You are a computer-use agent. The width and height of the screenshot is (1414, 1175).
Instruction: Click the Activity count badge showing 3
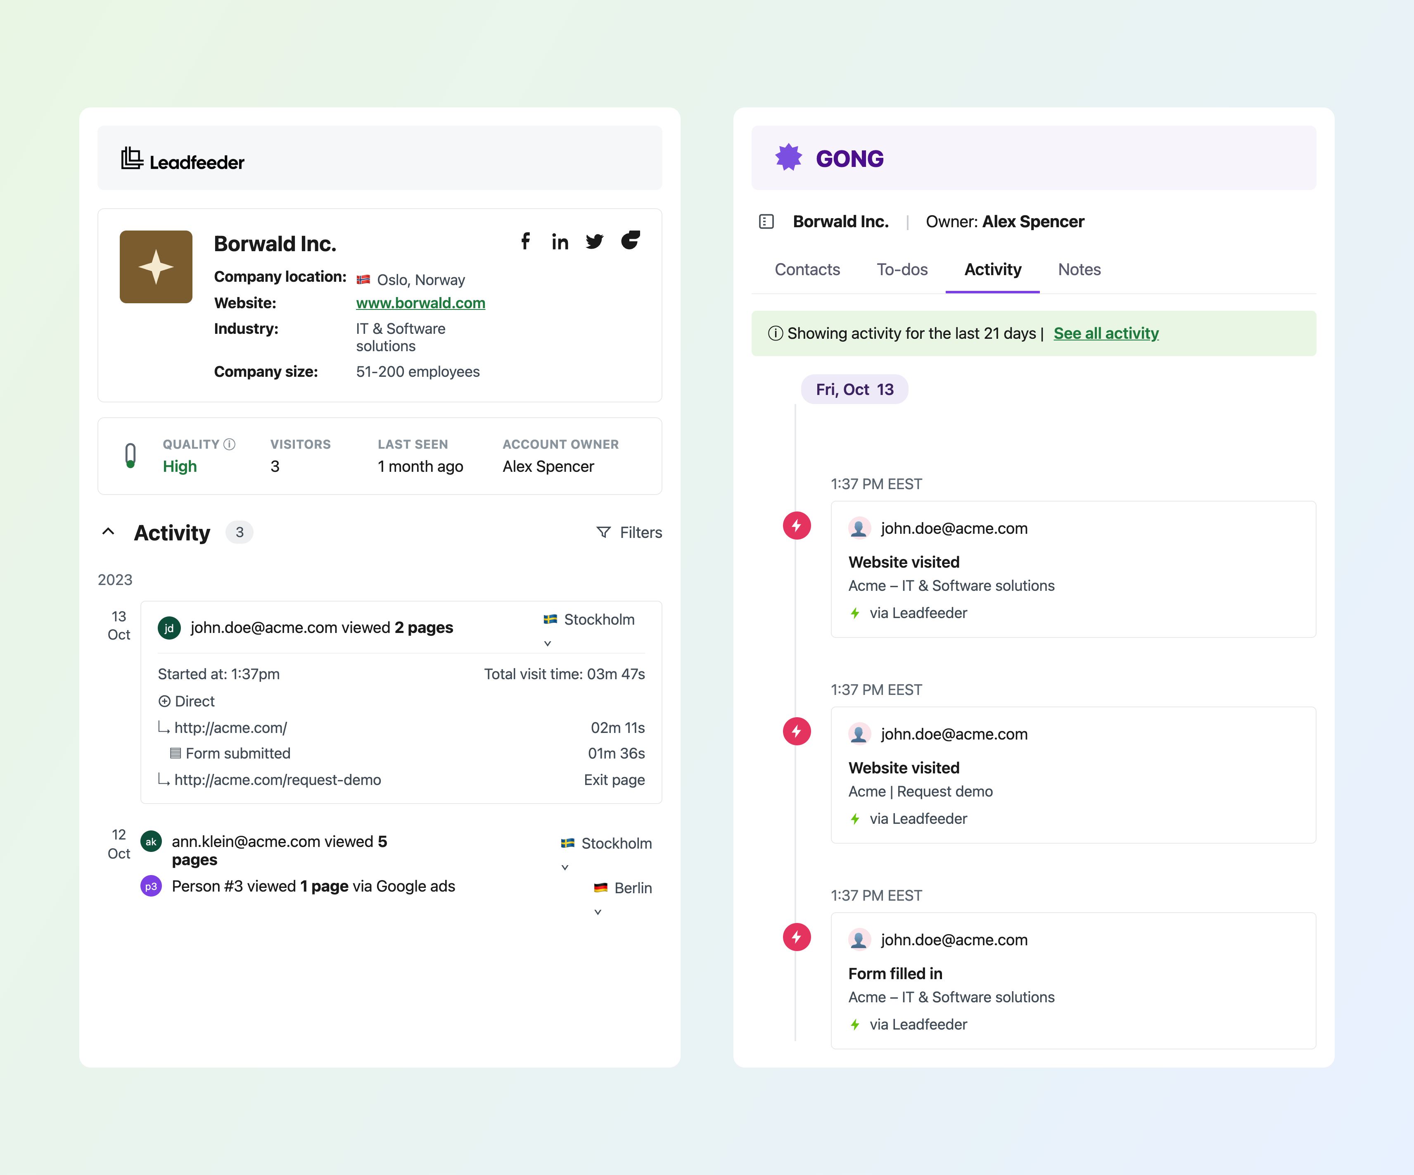[x=239, y=532]
